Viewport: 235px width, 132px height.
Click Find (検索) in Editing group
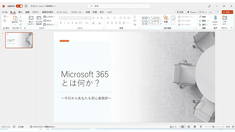(202, 17)
